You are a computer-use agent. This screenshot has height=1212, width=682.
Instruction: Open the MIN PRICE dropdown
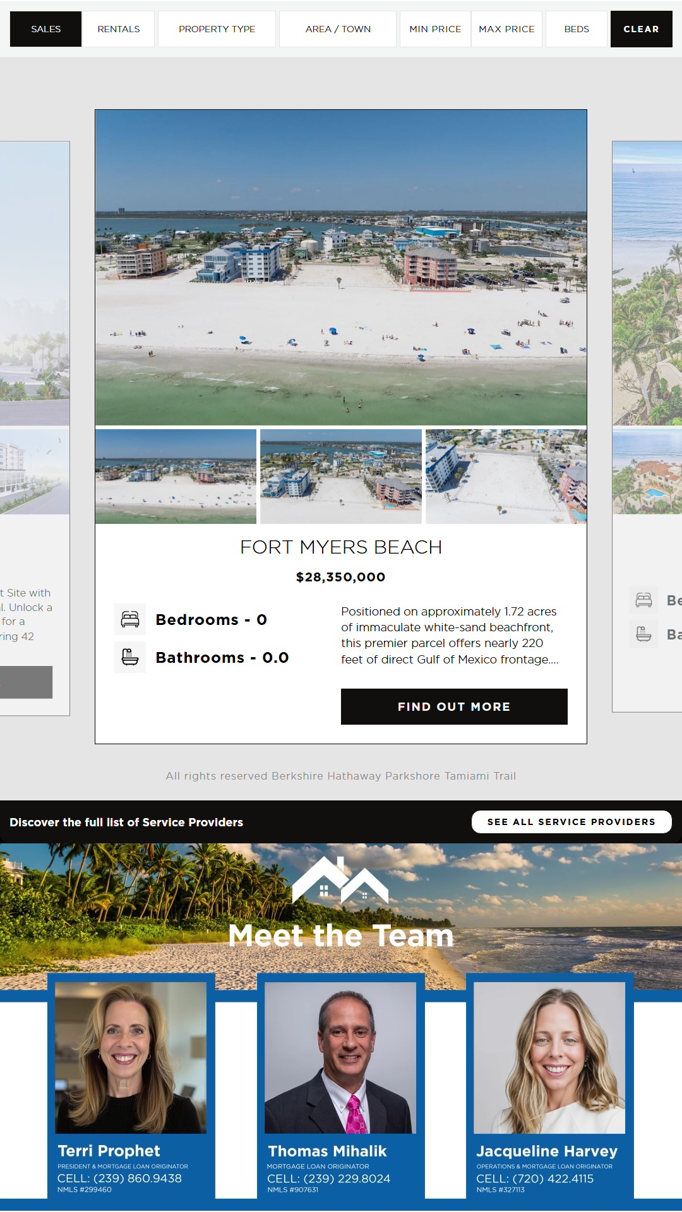435,29
